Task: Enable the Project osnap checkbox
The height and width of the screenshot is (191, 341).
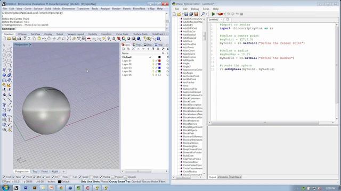Action: coord(112,177)
